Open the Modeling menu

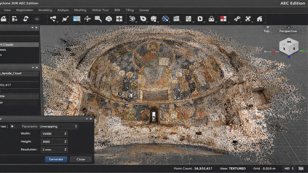point(45,10)
